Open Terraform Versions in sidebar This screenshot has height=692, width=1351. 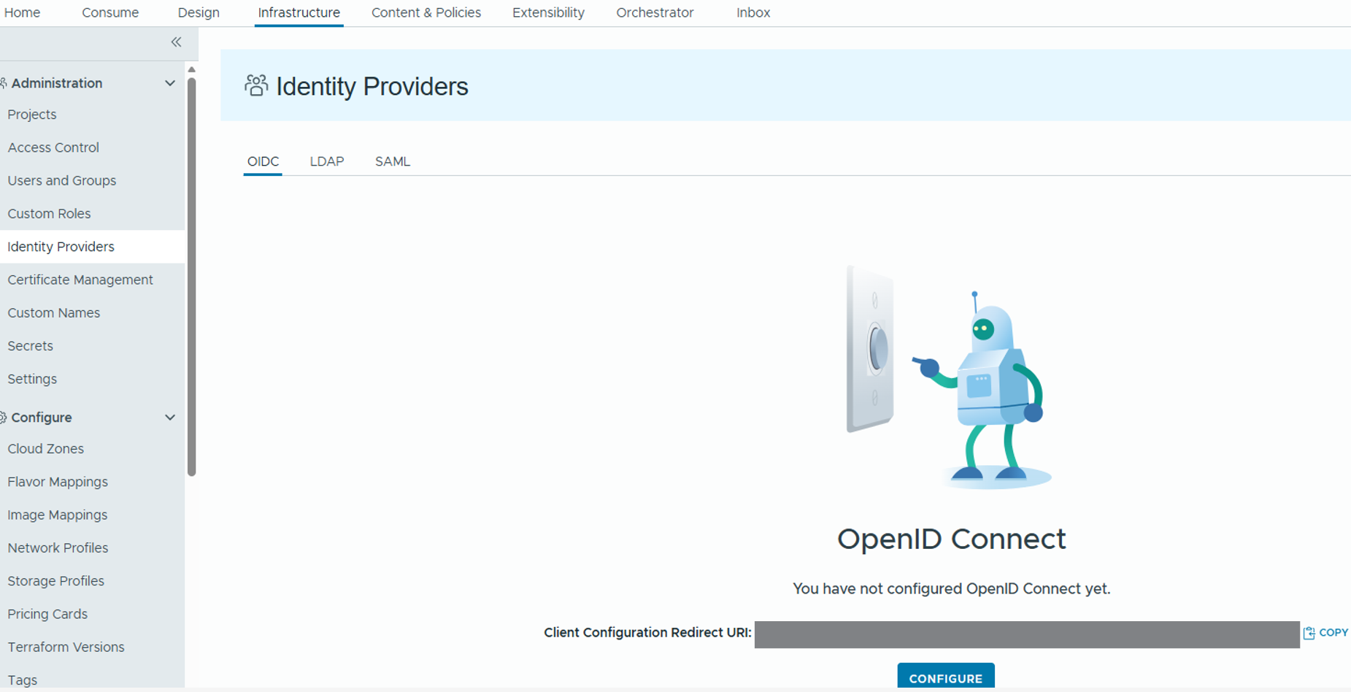[x=66, y=647]
